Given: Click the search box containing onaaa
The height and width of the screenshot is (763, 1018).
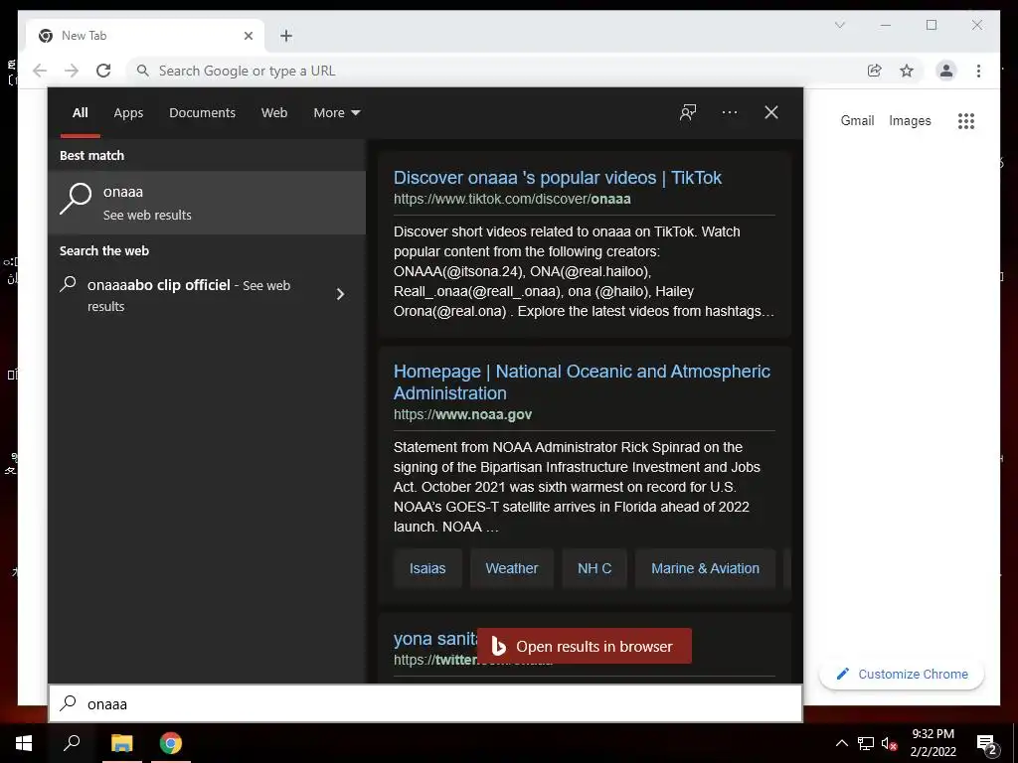Looking at the screenshot, I should (x=425, y=704).
